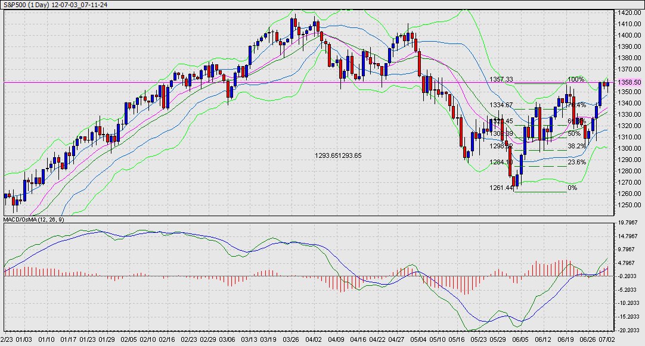Select the 23.6% Fibonacci retracement label

tap(576, 162)
